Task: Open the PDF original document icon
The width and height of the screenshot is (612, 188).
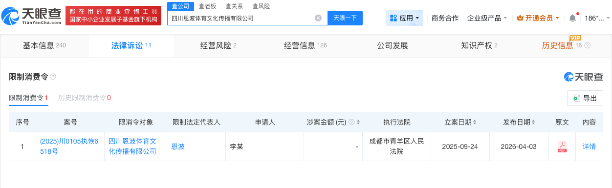Action: coord(562,146)
